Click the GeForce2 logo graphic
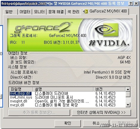 (43, 27)
